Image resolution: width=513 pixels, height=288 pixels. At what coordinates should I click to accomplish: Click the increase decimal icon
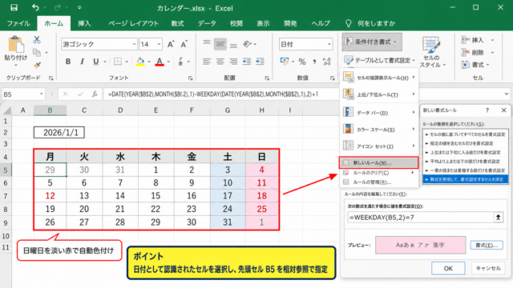(x=326, y=62)
